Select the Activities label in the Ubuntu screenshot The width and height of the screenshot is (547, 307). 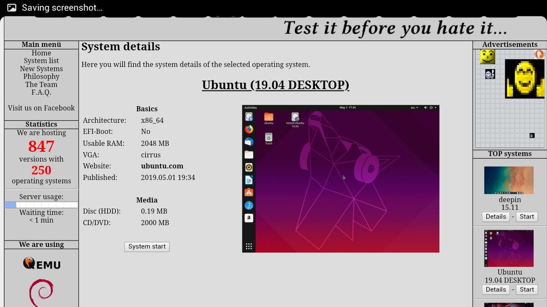[251, 108]
